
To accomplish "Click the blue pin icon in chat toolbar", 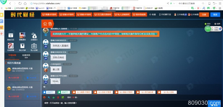I will coord(49,97).
